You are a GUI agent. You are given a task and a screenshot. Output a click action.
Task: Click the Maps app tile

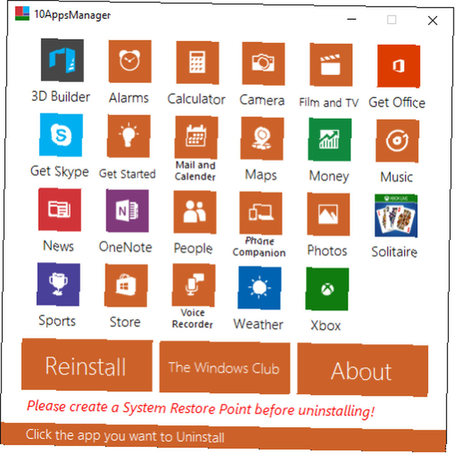point(262,138)
